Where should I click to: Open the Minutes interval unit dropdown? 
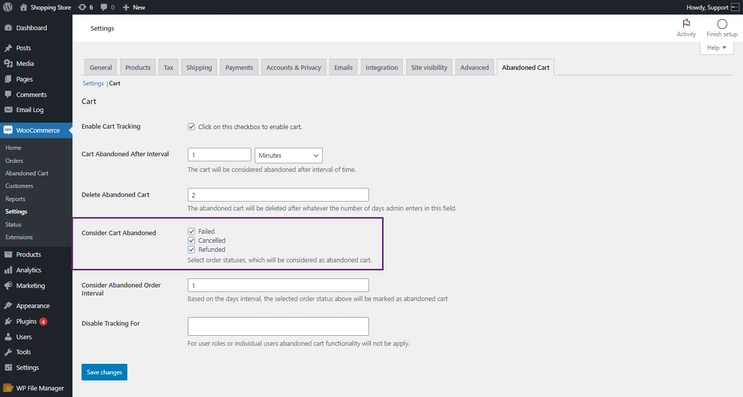pos(288,156)
